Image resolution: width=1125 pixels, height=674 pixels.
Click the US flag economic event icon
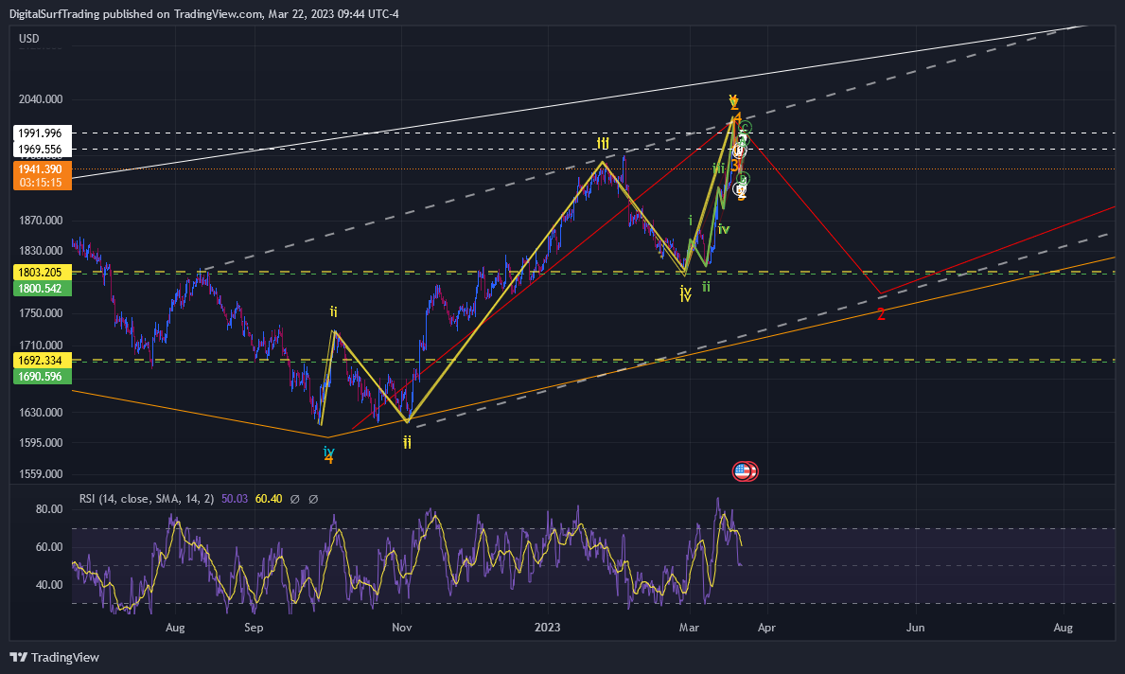[742, 471]
